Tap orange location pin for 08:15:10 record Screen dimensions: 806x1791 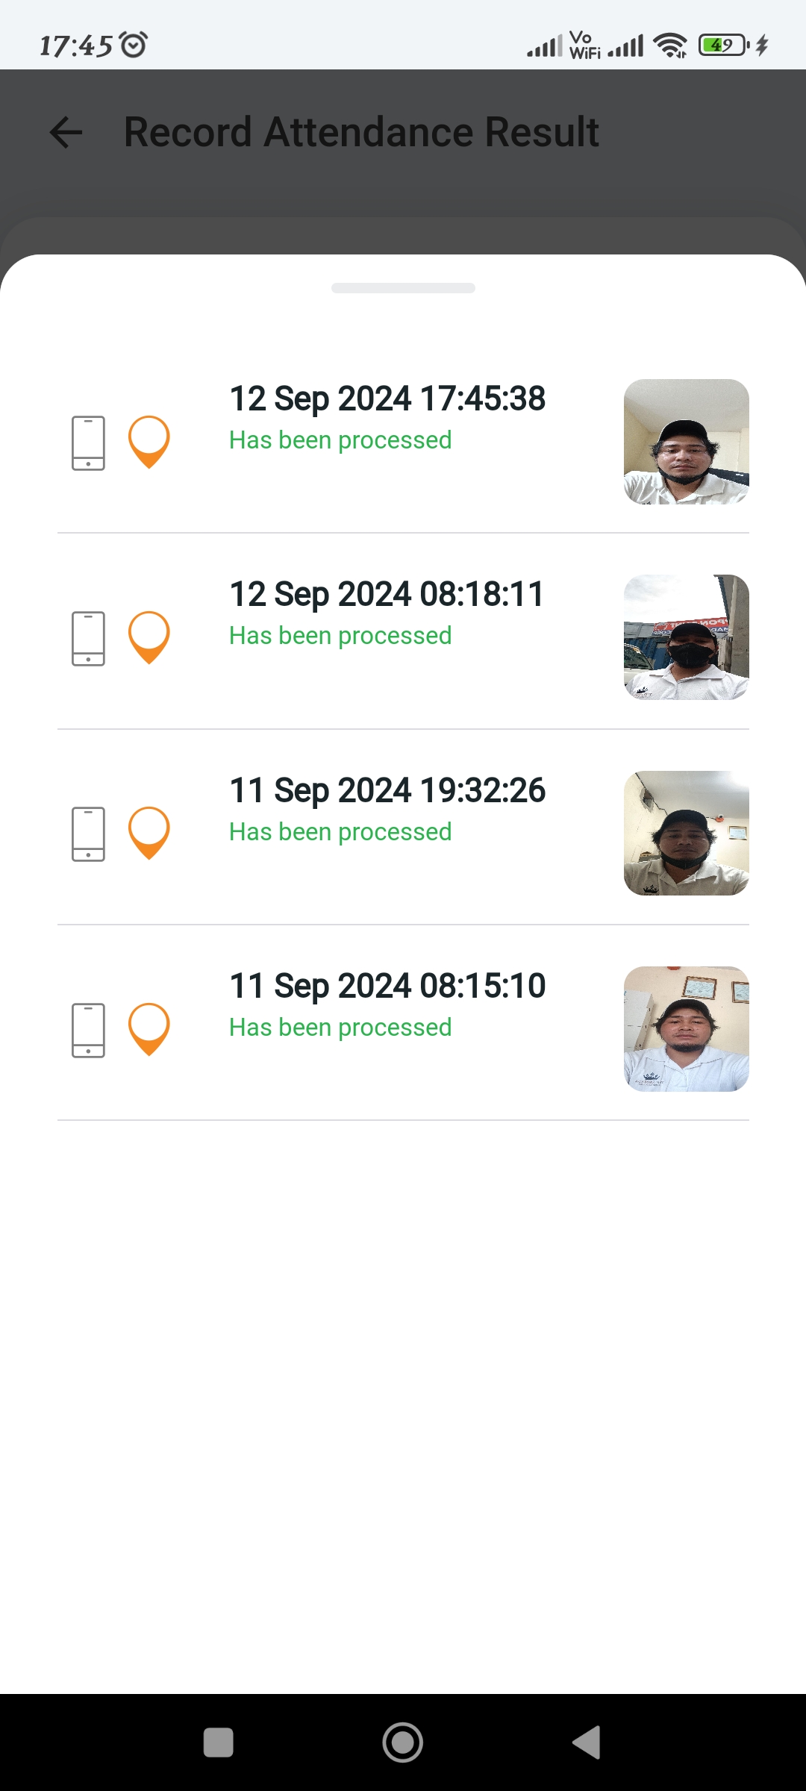coord(149,1028)
